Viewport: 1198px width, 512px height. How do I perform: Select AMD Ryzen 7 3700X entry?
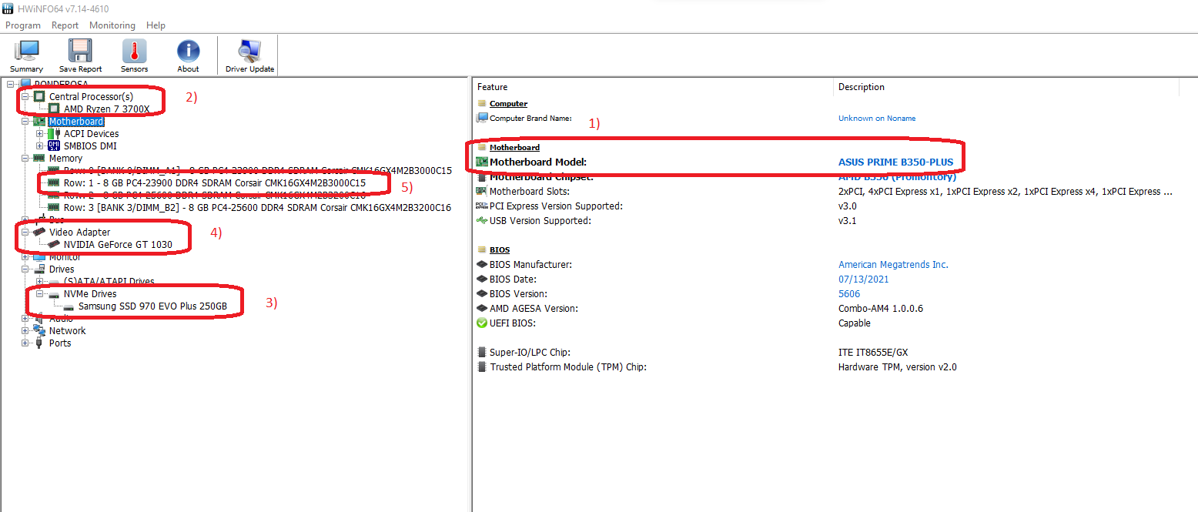click(x=106, y=109)
